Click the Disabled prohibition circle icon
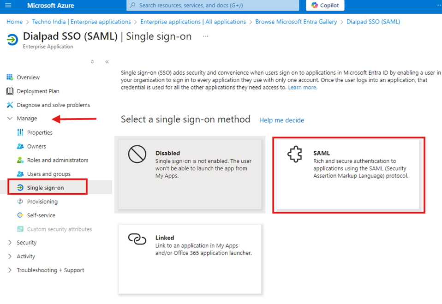442x304 pixels. click(x=137, y=154)
